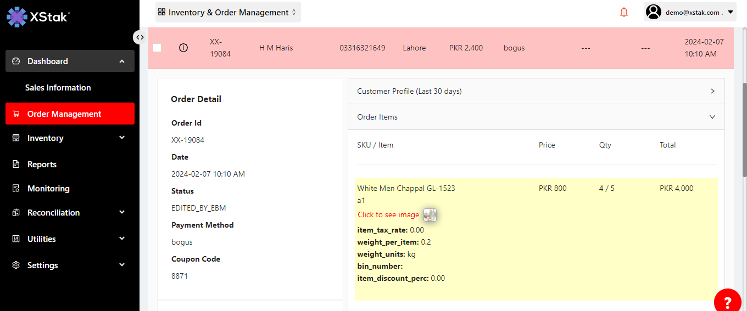
Task: Expand the Settings sidebar menu
Action: tap(121, 265)
